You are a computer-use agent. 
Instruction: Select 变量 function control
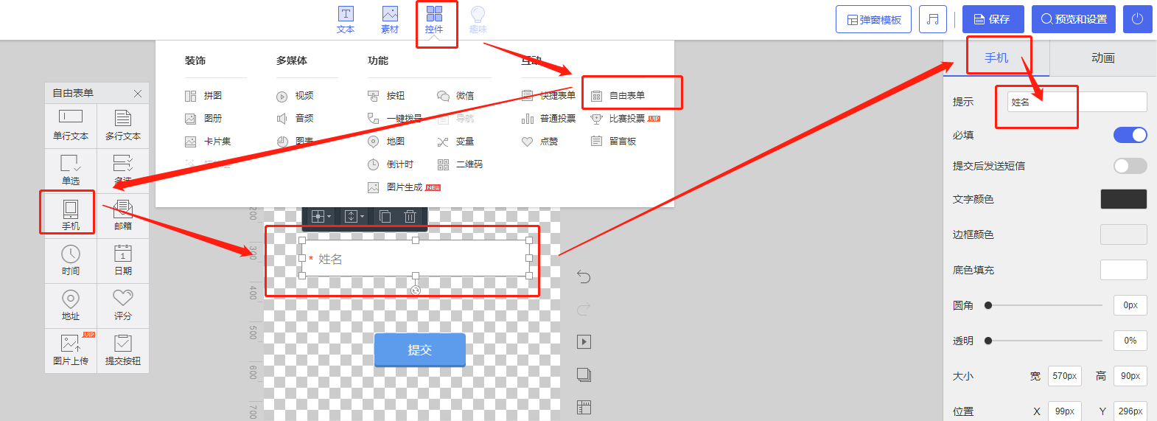(x=455, y=142)
